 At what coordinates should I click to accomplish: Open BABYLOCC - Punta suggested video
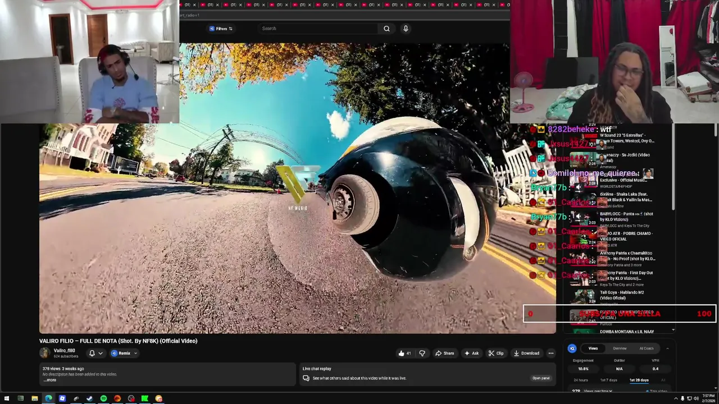(626, 217)
